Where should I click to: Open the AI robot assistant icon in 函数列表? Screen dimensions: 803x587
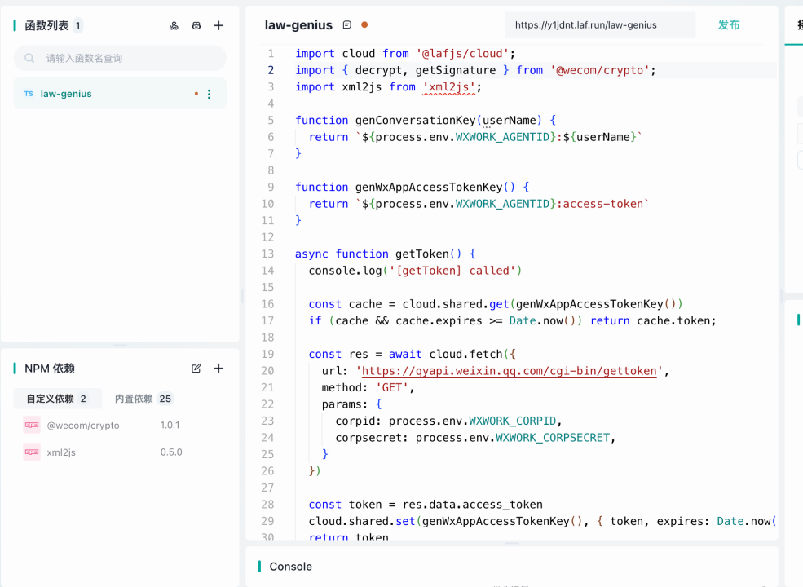point(196,25)
